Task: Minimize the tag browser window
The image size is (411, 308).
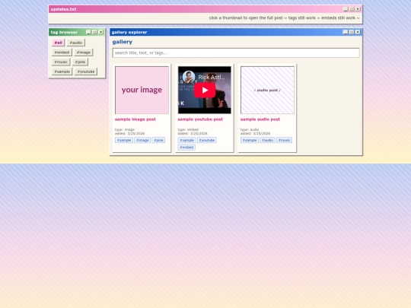Action: coord(88,32)
